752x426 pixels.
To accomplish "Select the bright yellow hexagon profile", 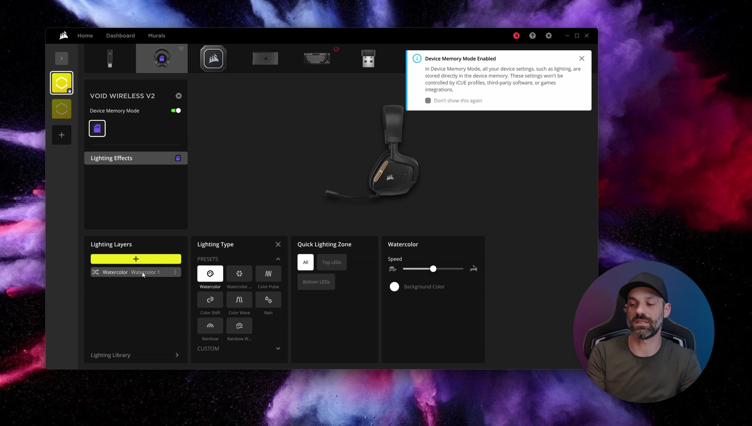I will pyautogui.click(x=61, y=83).
